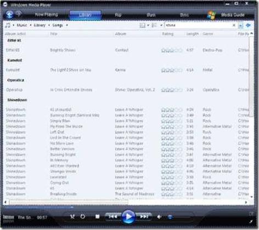Viewport: 259px width, 230px height.
Task: Click the Layout Options icon
Action: [x=142, y=25]
